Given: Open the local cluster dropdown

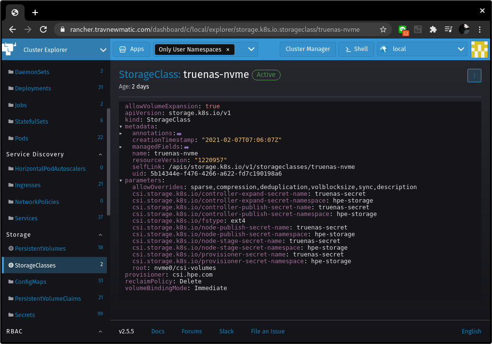Looking at the screenshot, I should pyautogui.click(x=422, y=49).
